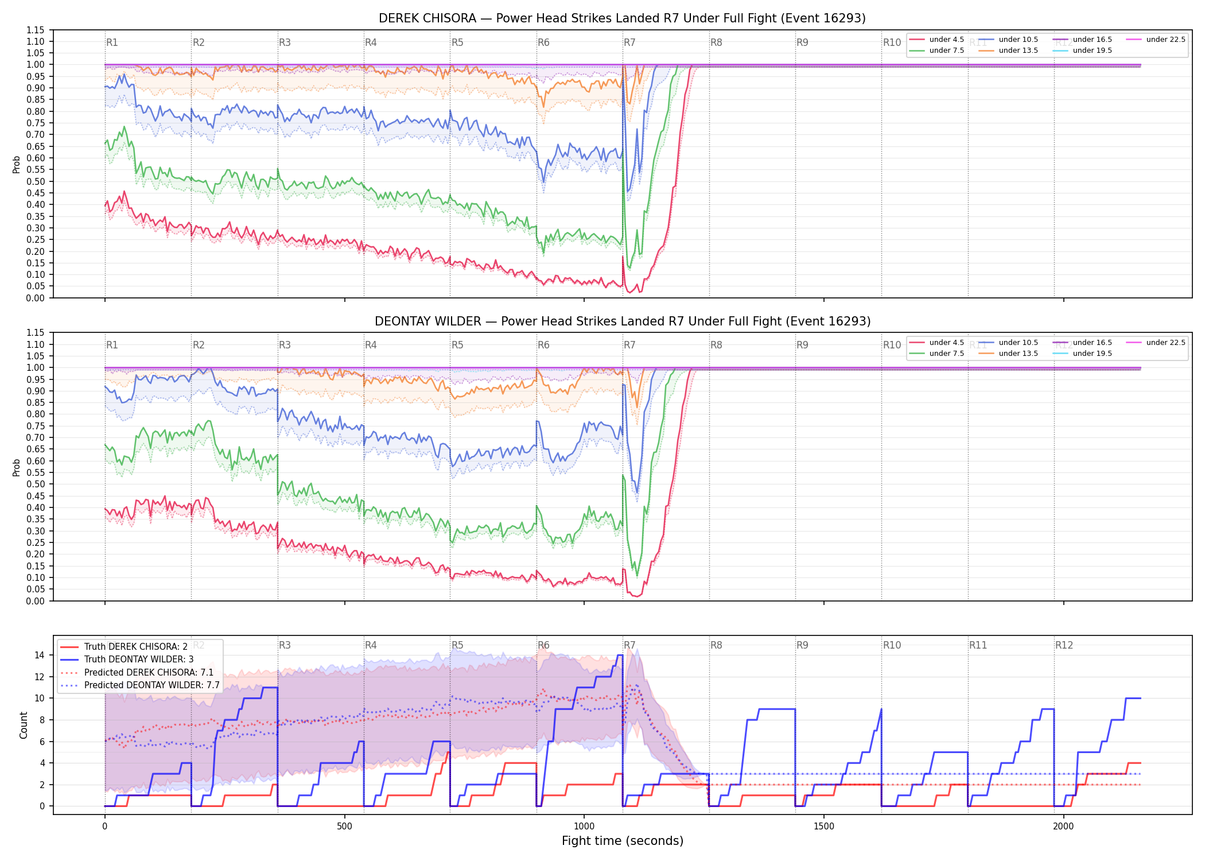Click the '8' y-tick on Count chart

pos(42,720)
